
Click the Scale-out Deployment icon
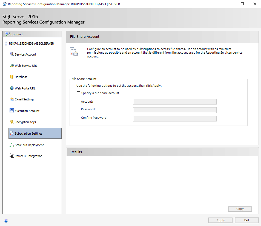coord(12,145)
